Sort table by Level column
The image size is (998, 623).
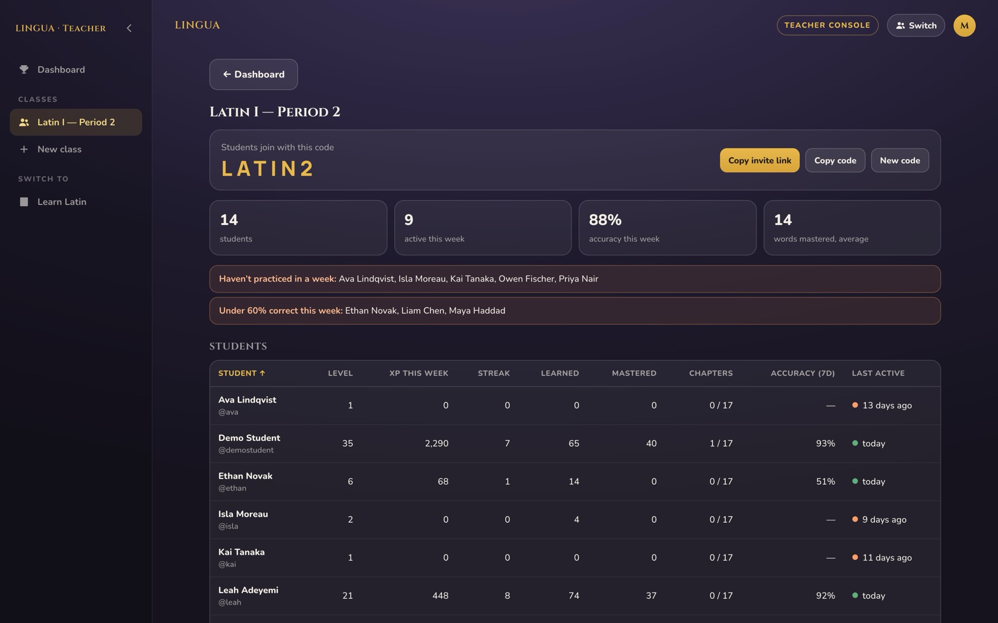[340, 373]
